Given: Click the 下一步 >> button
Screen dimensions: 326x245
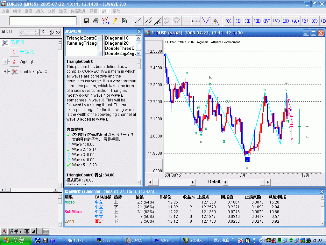Looking at the screenshot, I should coord(50,32).
